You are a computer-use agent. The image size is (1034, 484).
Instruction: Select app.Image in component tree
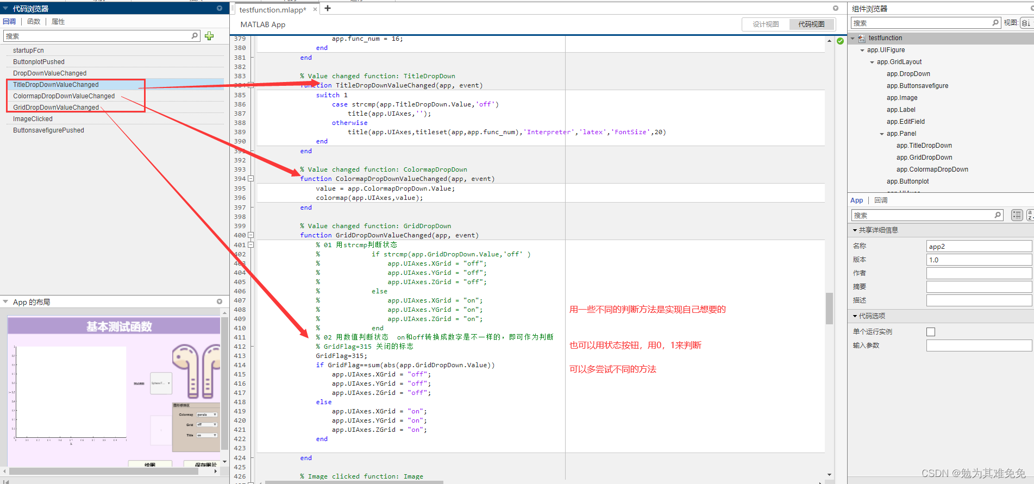pos(902,98)
